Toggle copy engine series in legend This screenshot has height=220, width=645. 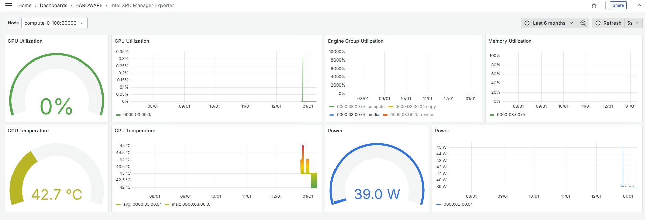[x=415, y=107]
